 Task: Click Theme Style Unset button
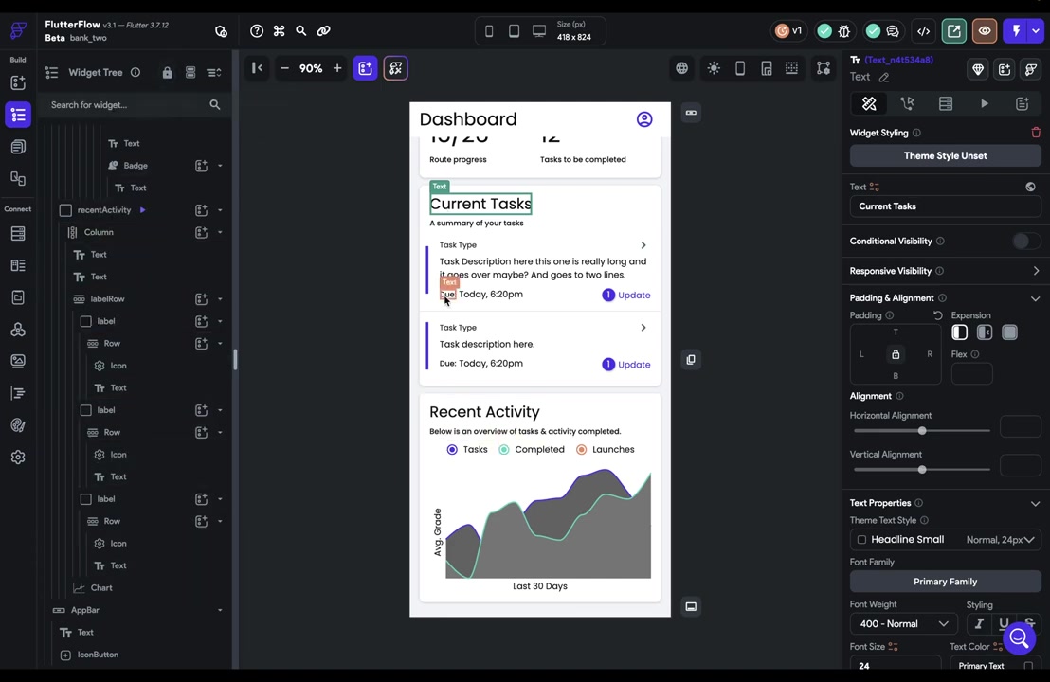point(945,156)
